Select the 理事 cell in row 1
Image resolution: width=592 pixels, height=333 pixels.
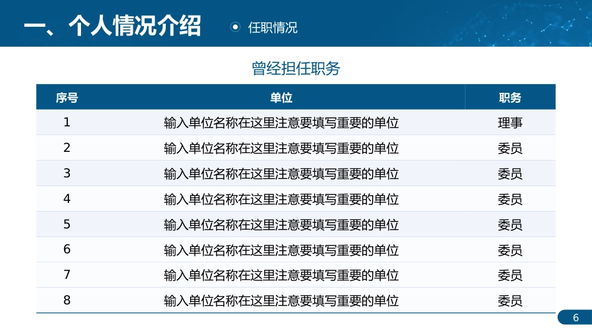click(510, 123)
